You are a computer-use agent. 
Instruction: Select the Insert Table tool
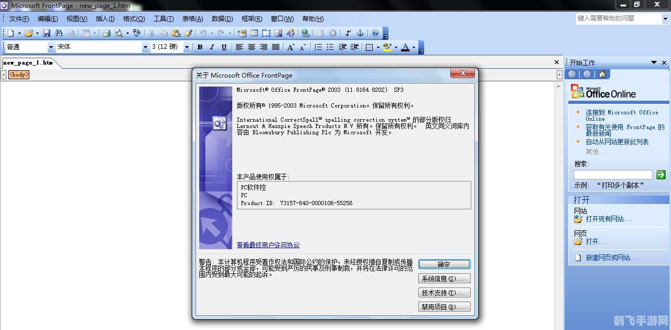(253, 33)
